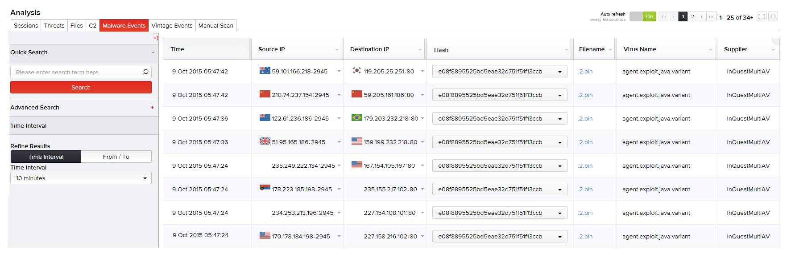
Task: Open the Source IP column menu arrow
Action: 337,50
